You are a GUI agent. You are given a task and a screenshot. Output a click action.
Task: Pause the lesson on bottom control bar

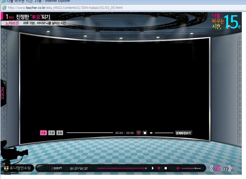coord(159,168)
